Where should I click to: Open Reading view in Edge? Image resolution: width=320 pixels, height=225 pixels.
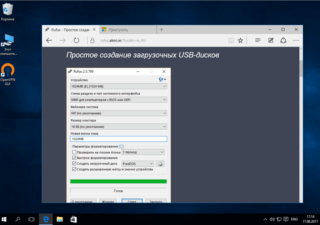[x=231, y=40]
